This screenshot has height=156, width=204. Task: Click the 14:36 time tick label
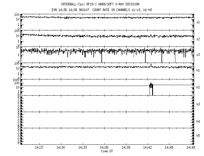coord(104,148)
